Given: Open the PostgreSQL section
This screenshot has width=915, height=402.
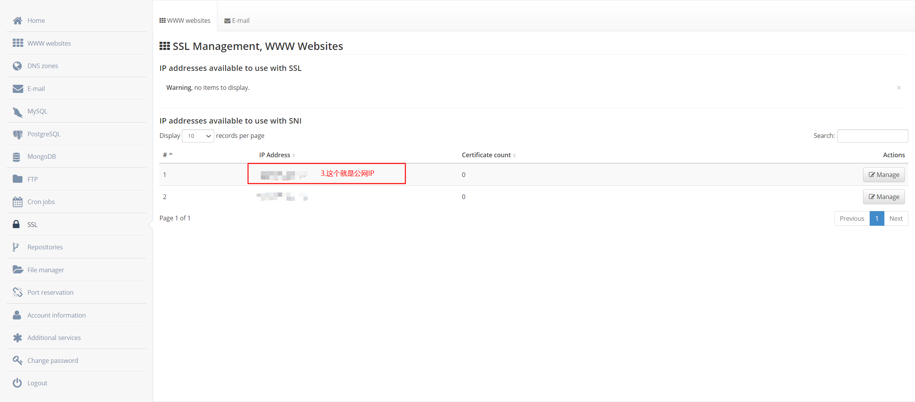Looking at the screenshot, I should point(44,134).
